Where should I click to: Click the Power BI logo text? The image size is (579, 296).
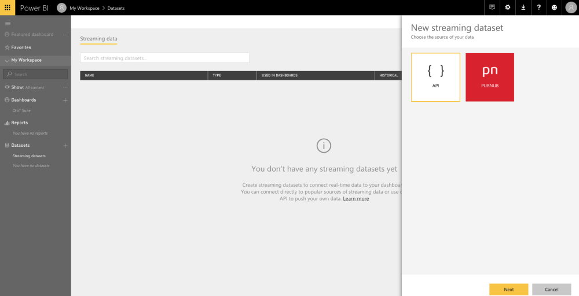pos(34,8)
